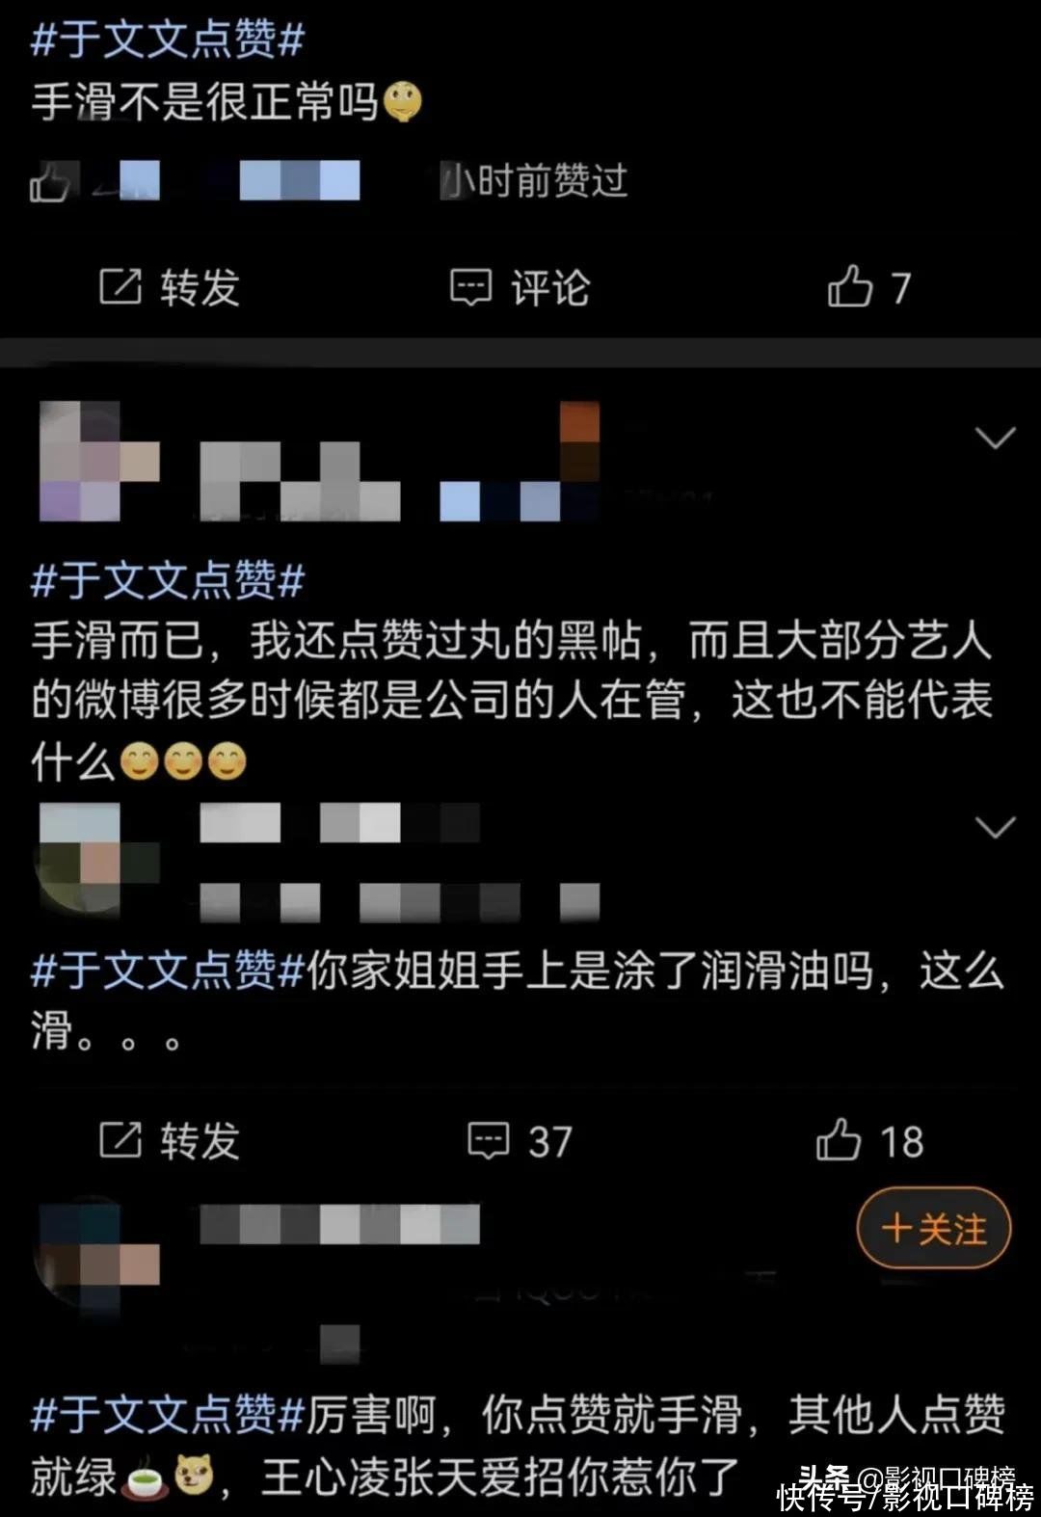Open the #于文文点赞# hashtag in the top post
This screenshot has width=1041, height=1517.
(x=168, y=40)
